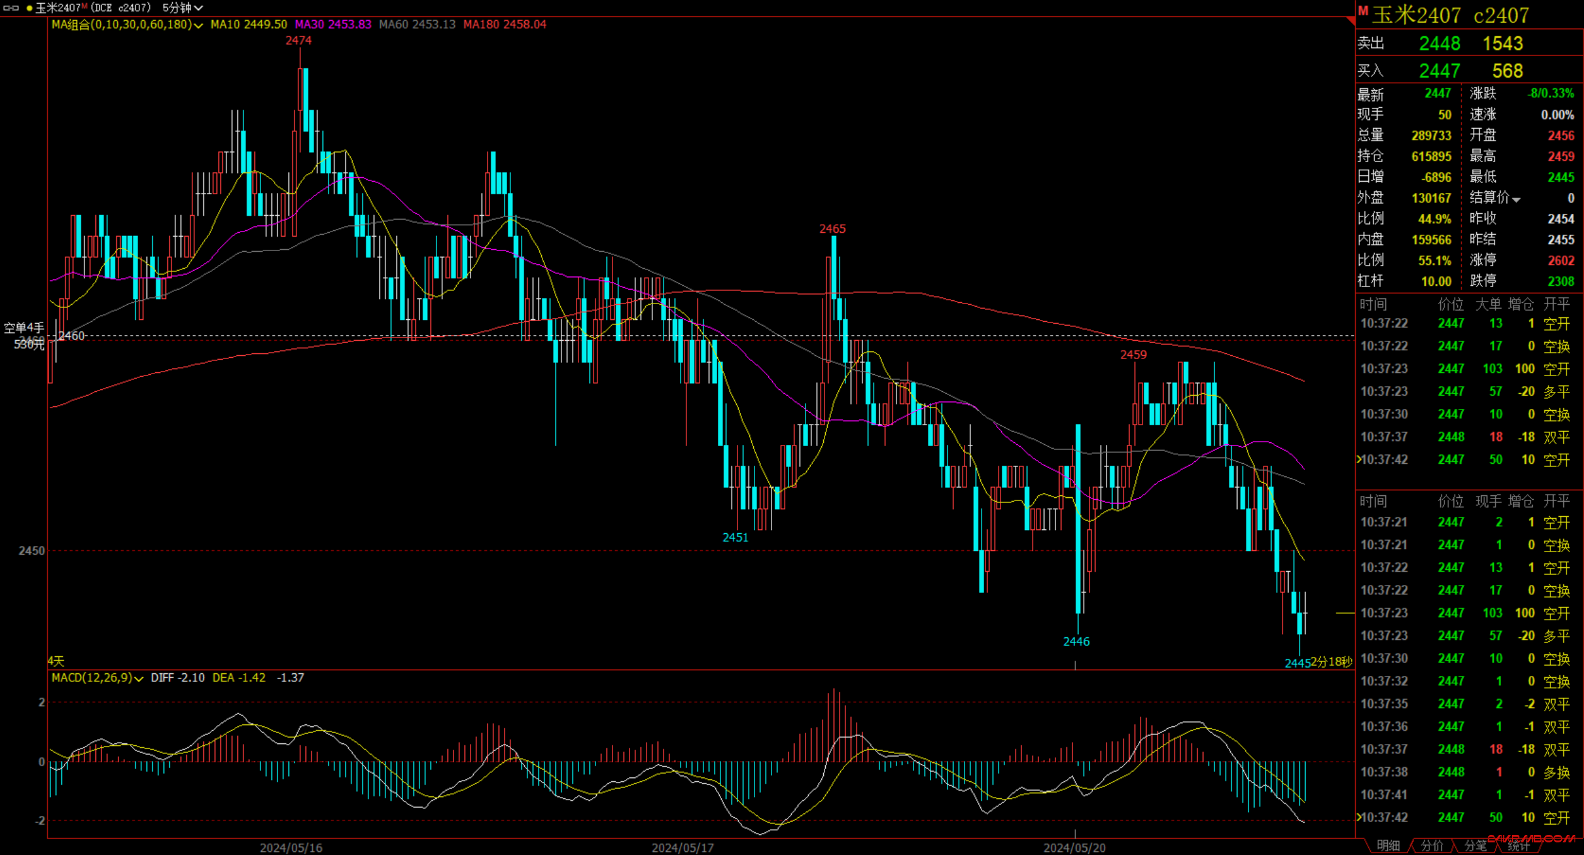Select the 10:37:37 双平 row in 大单 list

pyautogui.click(x=1464, y=437)
